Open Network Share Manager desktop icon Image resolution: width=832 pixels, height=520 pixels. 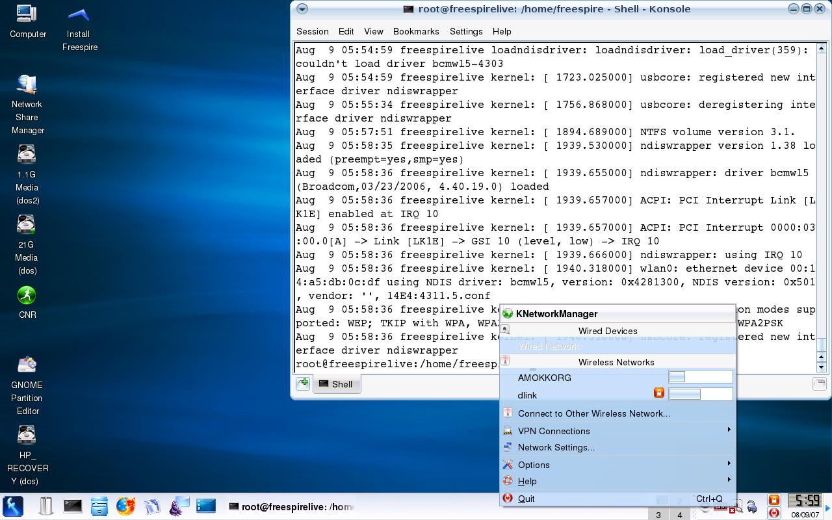click(27, 104)
